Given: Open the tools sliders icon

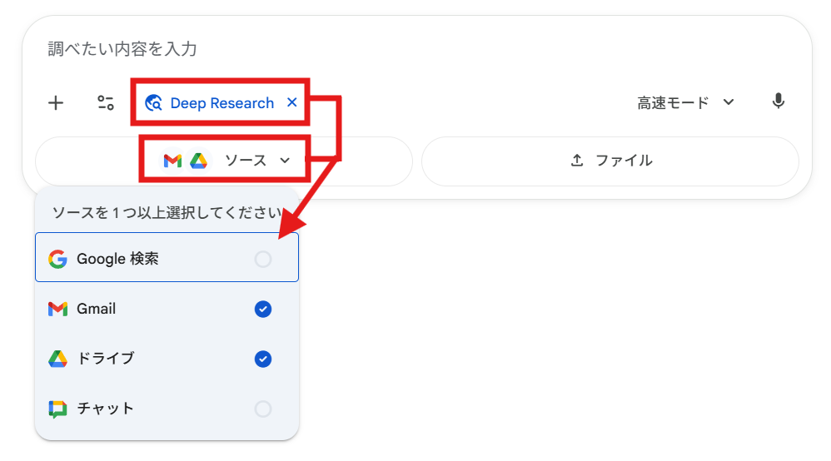Looking at the screenshot, I should coord(106,103).
